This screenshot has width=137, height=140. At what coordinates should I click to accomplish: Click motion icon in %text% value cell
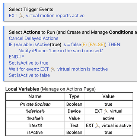click(98, 125)
